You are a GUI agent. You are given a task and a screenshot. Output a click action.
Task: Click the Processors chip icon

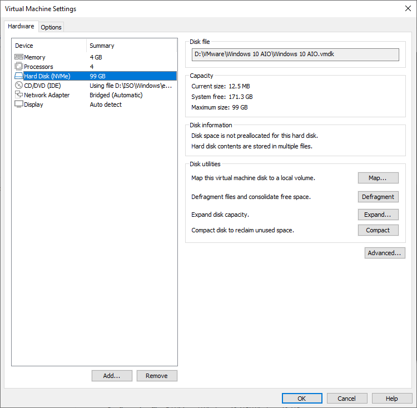(19, 67)
